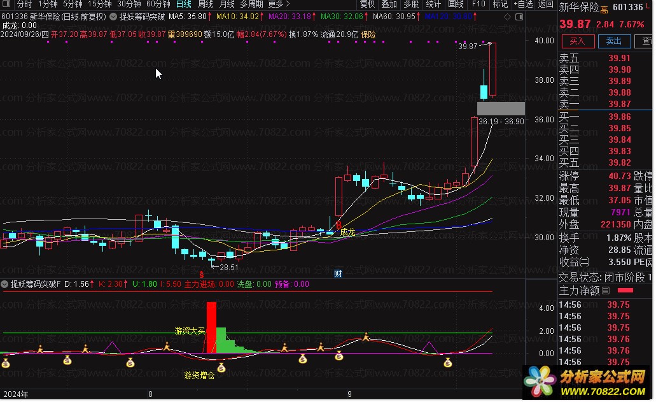
Task: Select the 1分钟 period tab
Action: (48, 4)
